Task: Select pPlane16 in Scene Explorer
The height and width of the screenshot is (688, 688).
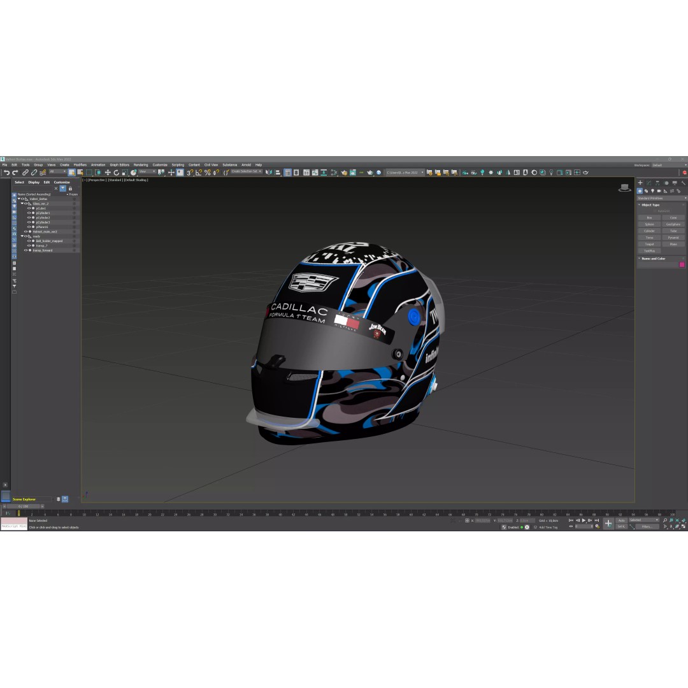Action: coord(42,227)
